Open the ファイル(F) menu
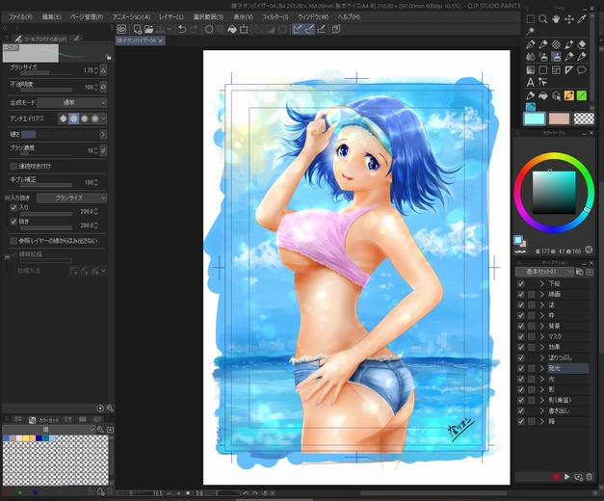The height and width of the screenshot is (501, 604). [20, 17]
